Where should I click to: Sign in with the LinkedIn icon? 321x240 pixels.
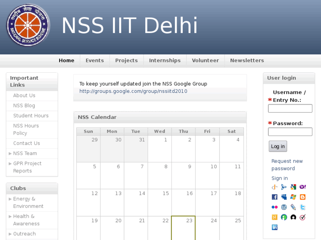(275, 227)
